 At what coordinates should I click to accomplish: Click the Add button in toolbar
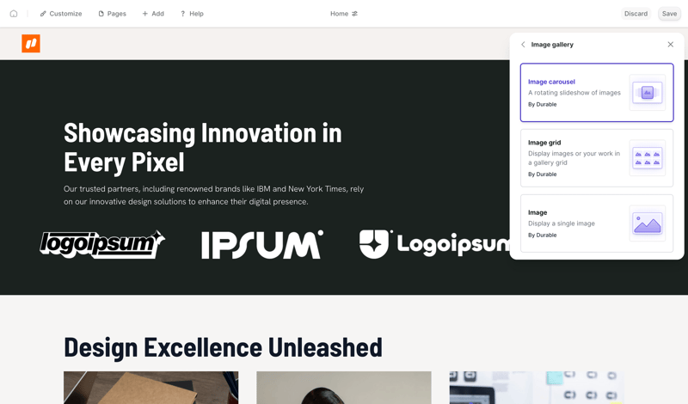click(x=153, y=14)
